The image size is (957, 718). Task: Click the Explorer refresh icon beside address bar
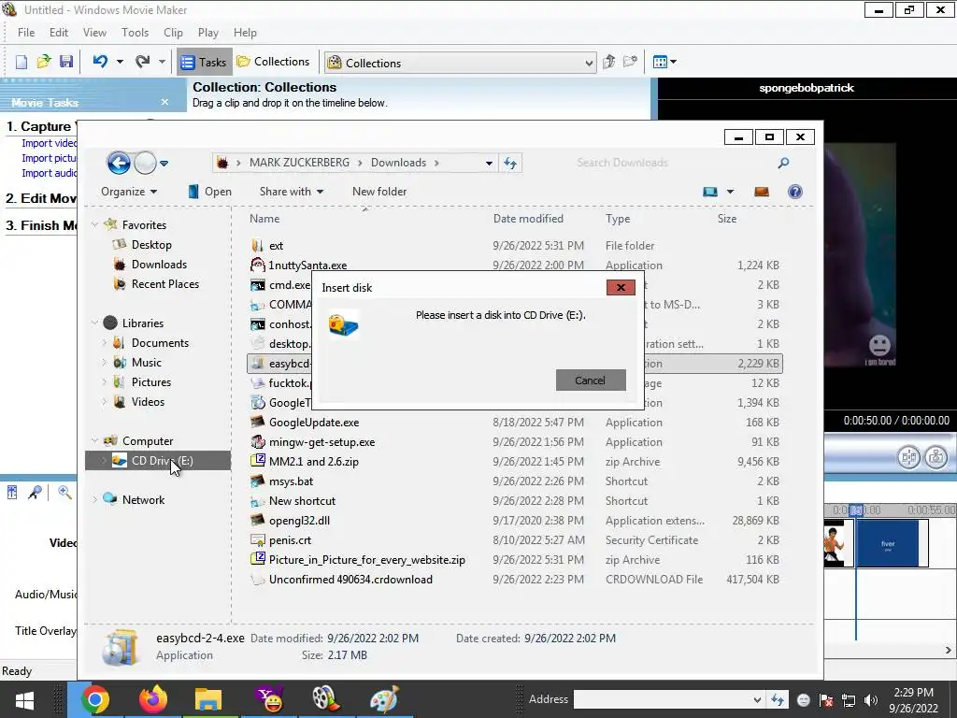click(x=510, y=163)
